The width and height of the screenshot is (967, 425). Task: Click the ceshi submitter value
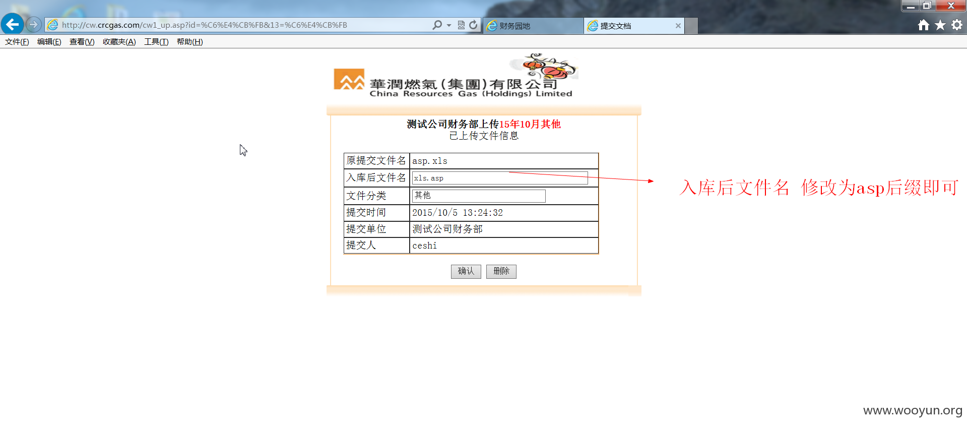tap(425, 246)
